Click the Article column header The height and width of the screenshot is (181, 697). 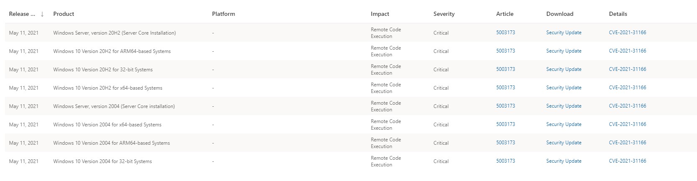tap(505, 14)
